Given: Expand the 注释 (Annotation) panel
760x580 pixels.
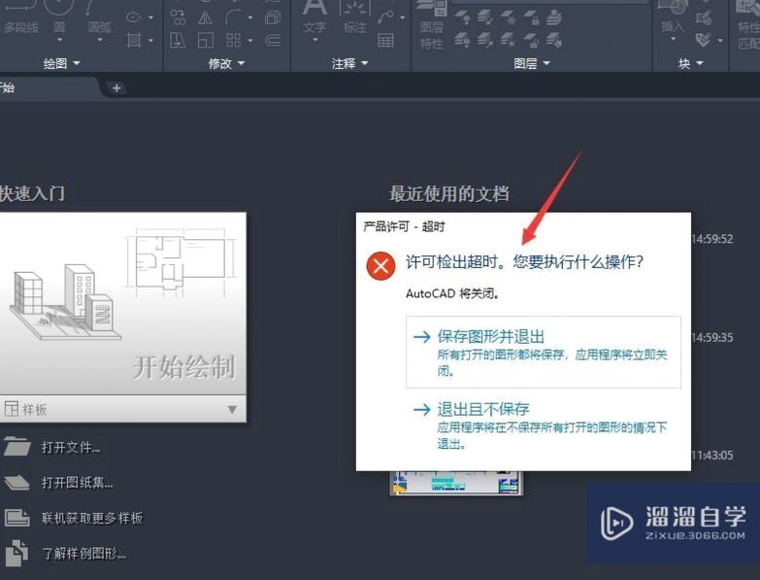Looking at the screenshot, I should click(x=350, y=63).
